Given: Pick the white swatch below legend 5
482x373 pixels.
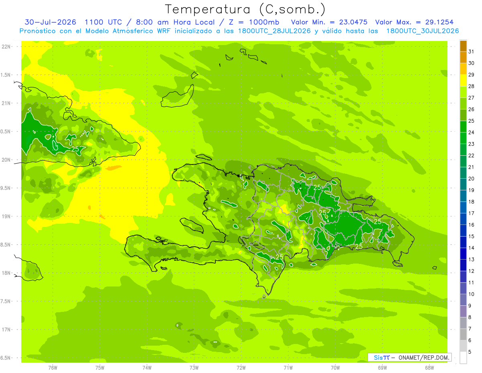Looking at the screenshot, I should 463,357.
